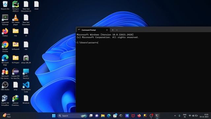Select the Microsoft Edge desktop shortcut
211x119 pixels.
pyautogui.click(x=5, y=60)
